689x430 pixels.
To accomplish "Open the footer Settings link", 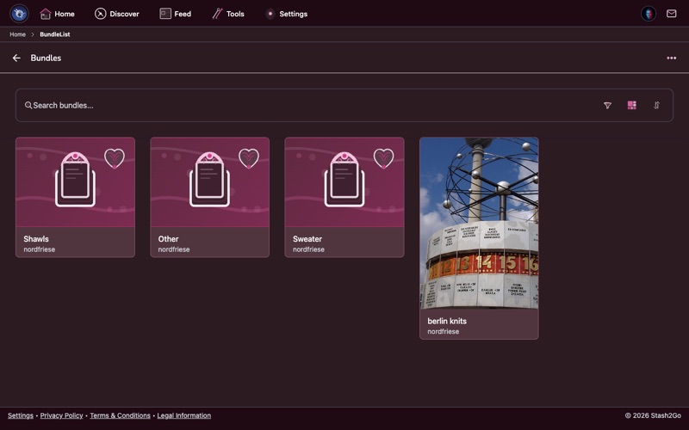I will coord(20,415).
